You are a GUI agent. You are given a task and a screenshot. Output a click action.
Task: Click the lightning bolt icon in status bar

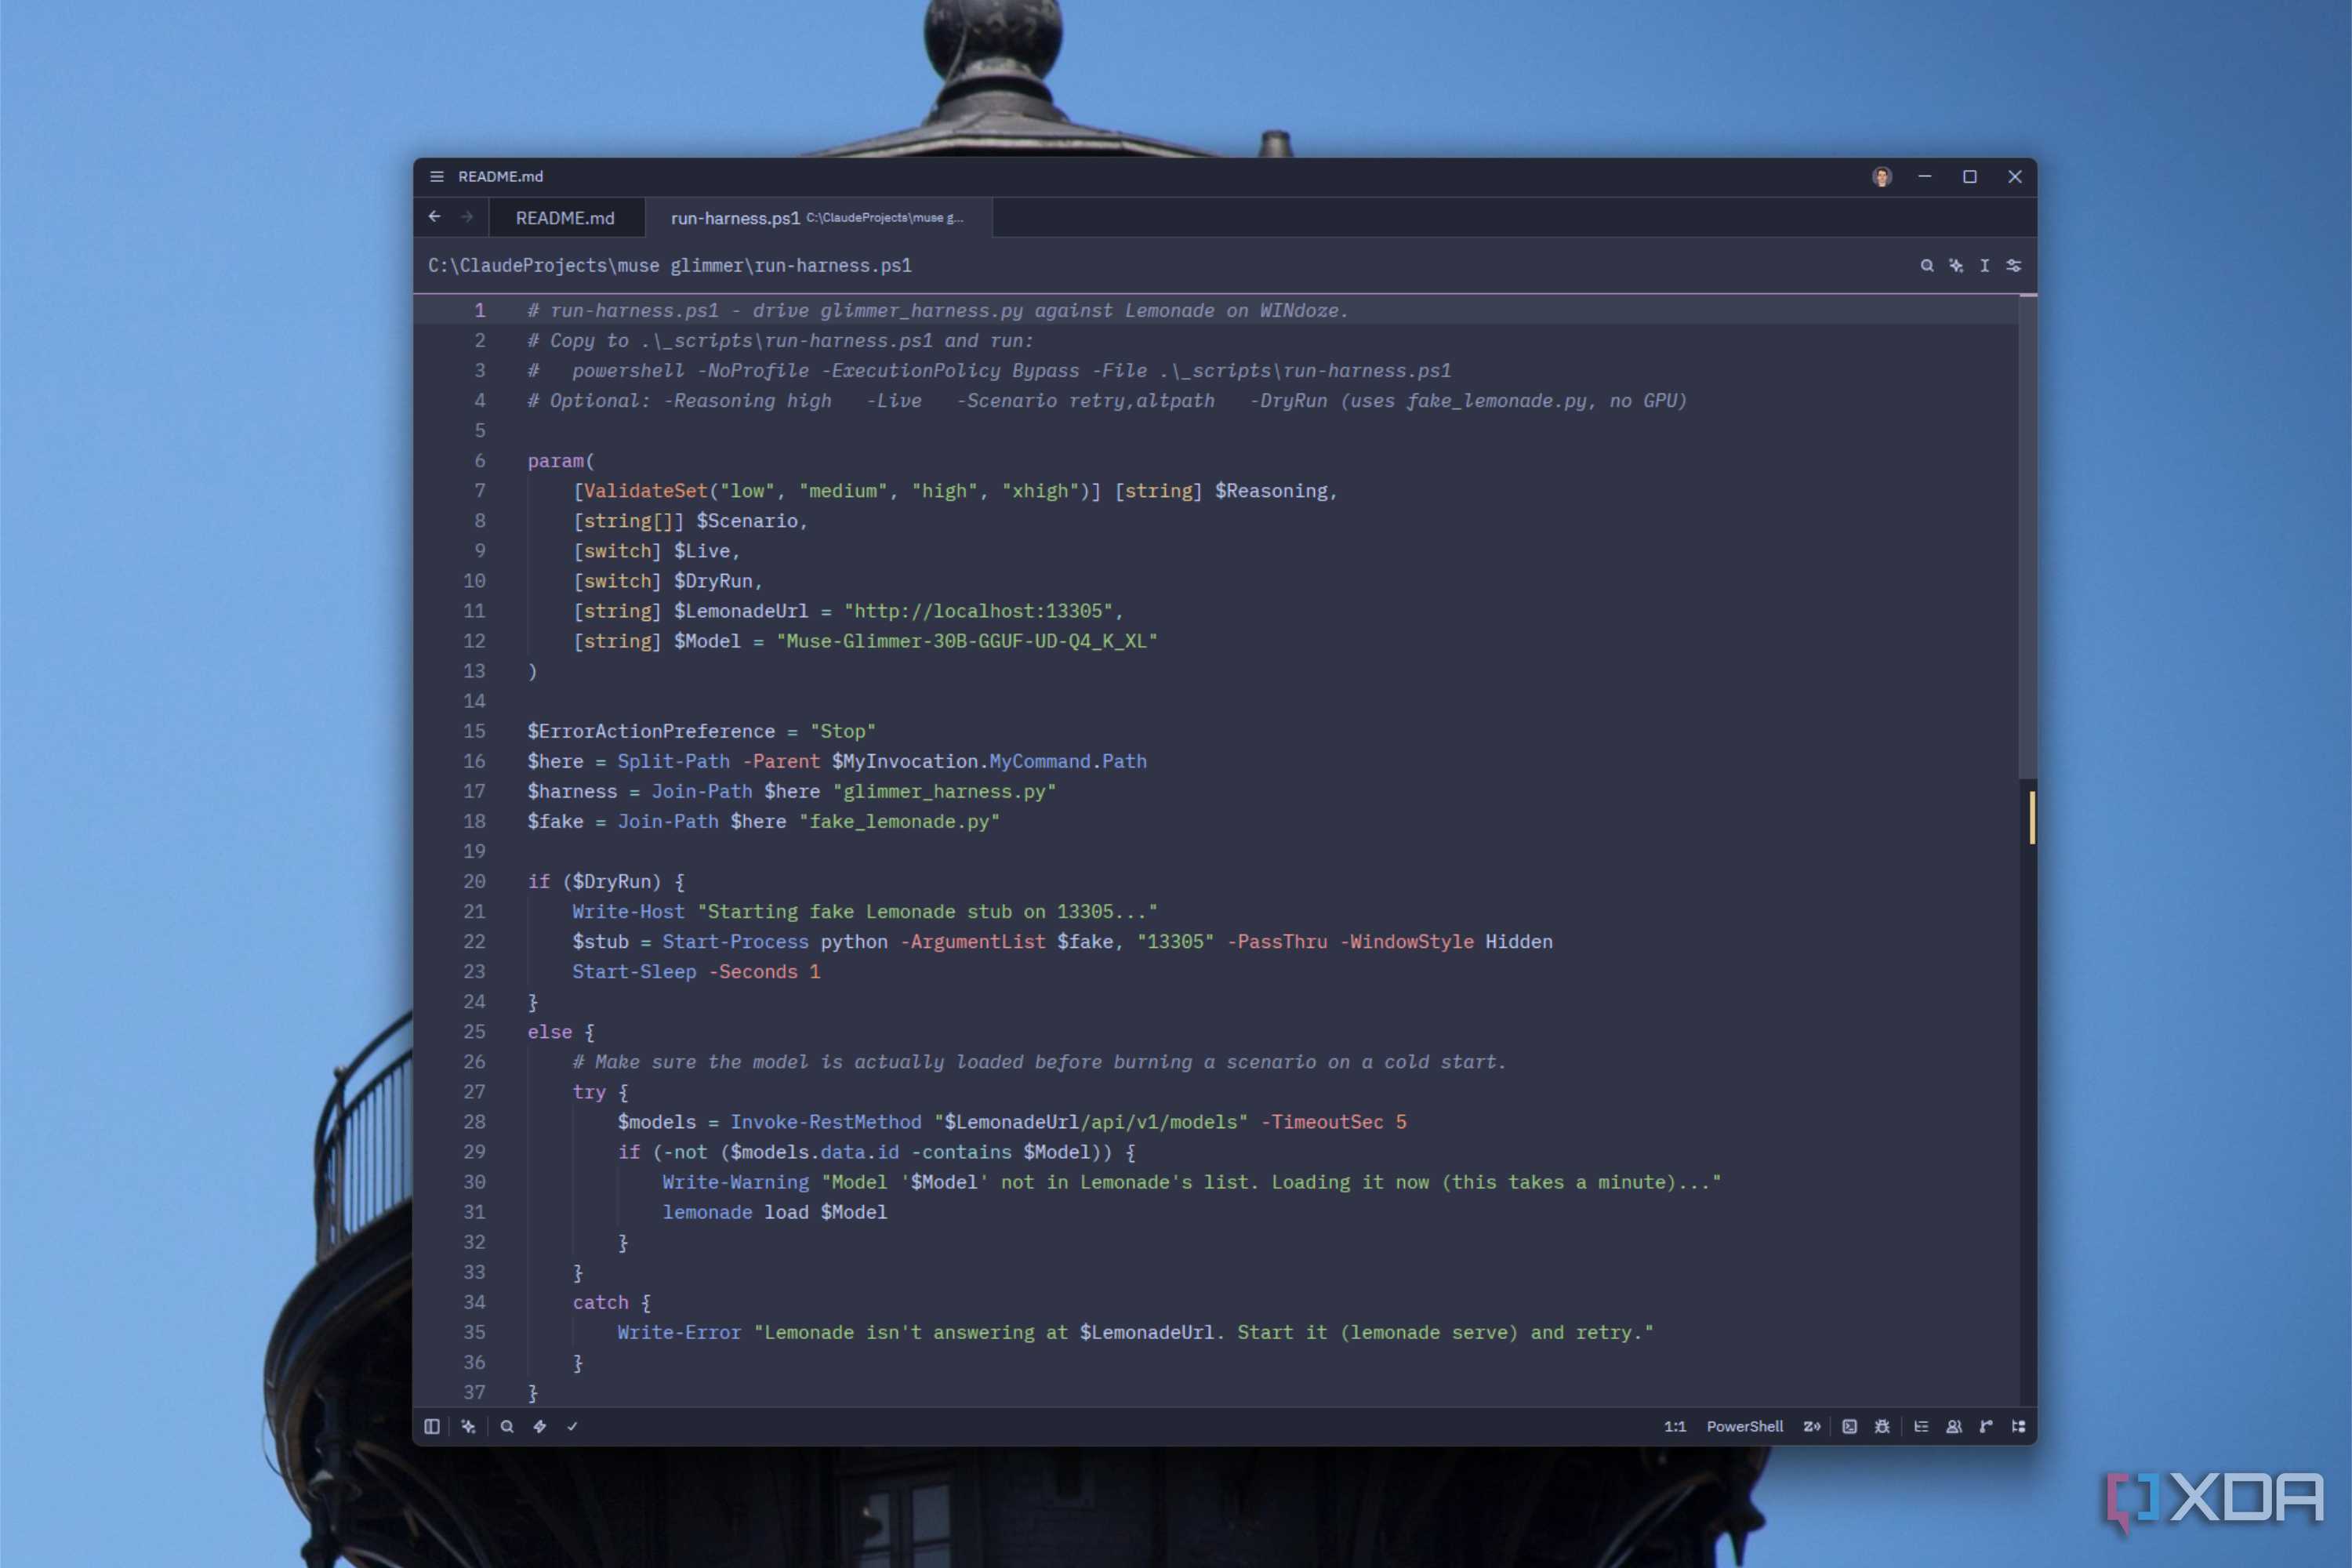tap(540, 1426)
